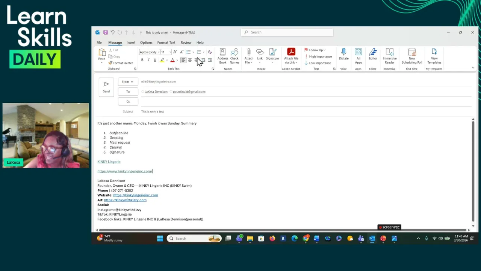Mark message as High Importance
This screenshot has height=271, width=481.
tap(318, 56)
